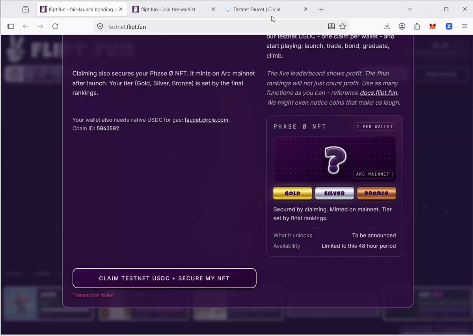Open the Downloads toolbar icon
Viewport: 473px width, 336px height.
pos(387,26)
